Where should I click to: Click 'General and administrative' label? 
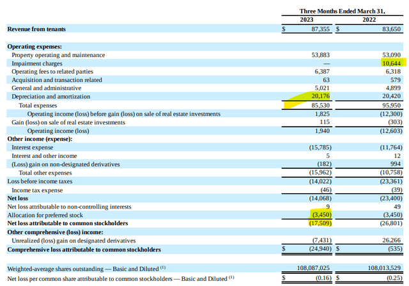point(47,88)
